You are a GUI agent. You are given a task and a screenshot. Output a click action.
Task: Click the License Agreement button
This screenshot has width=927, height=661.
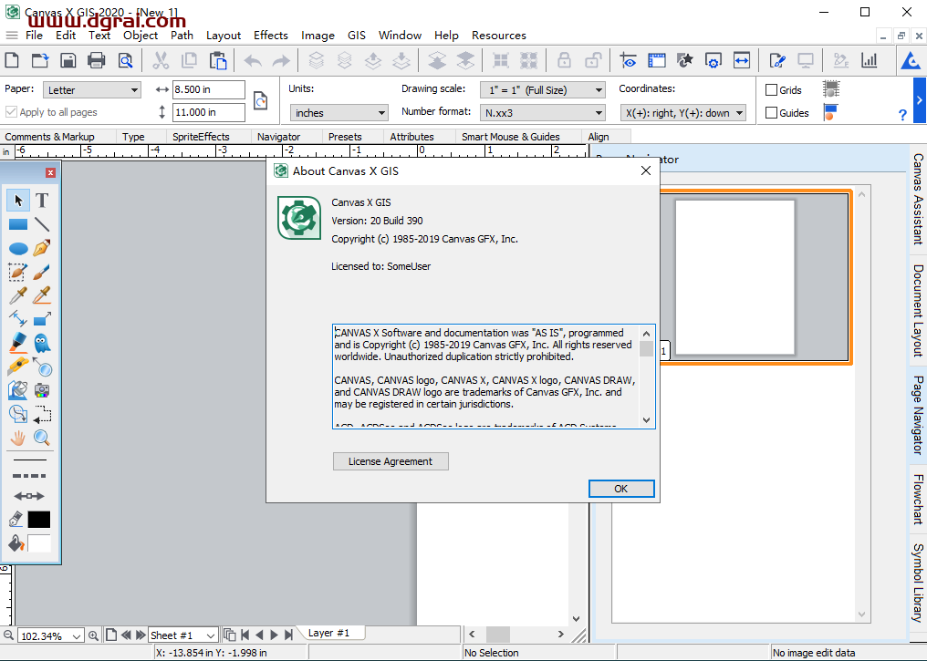pyautogui.click(x=391, y=461)
